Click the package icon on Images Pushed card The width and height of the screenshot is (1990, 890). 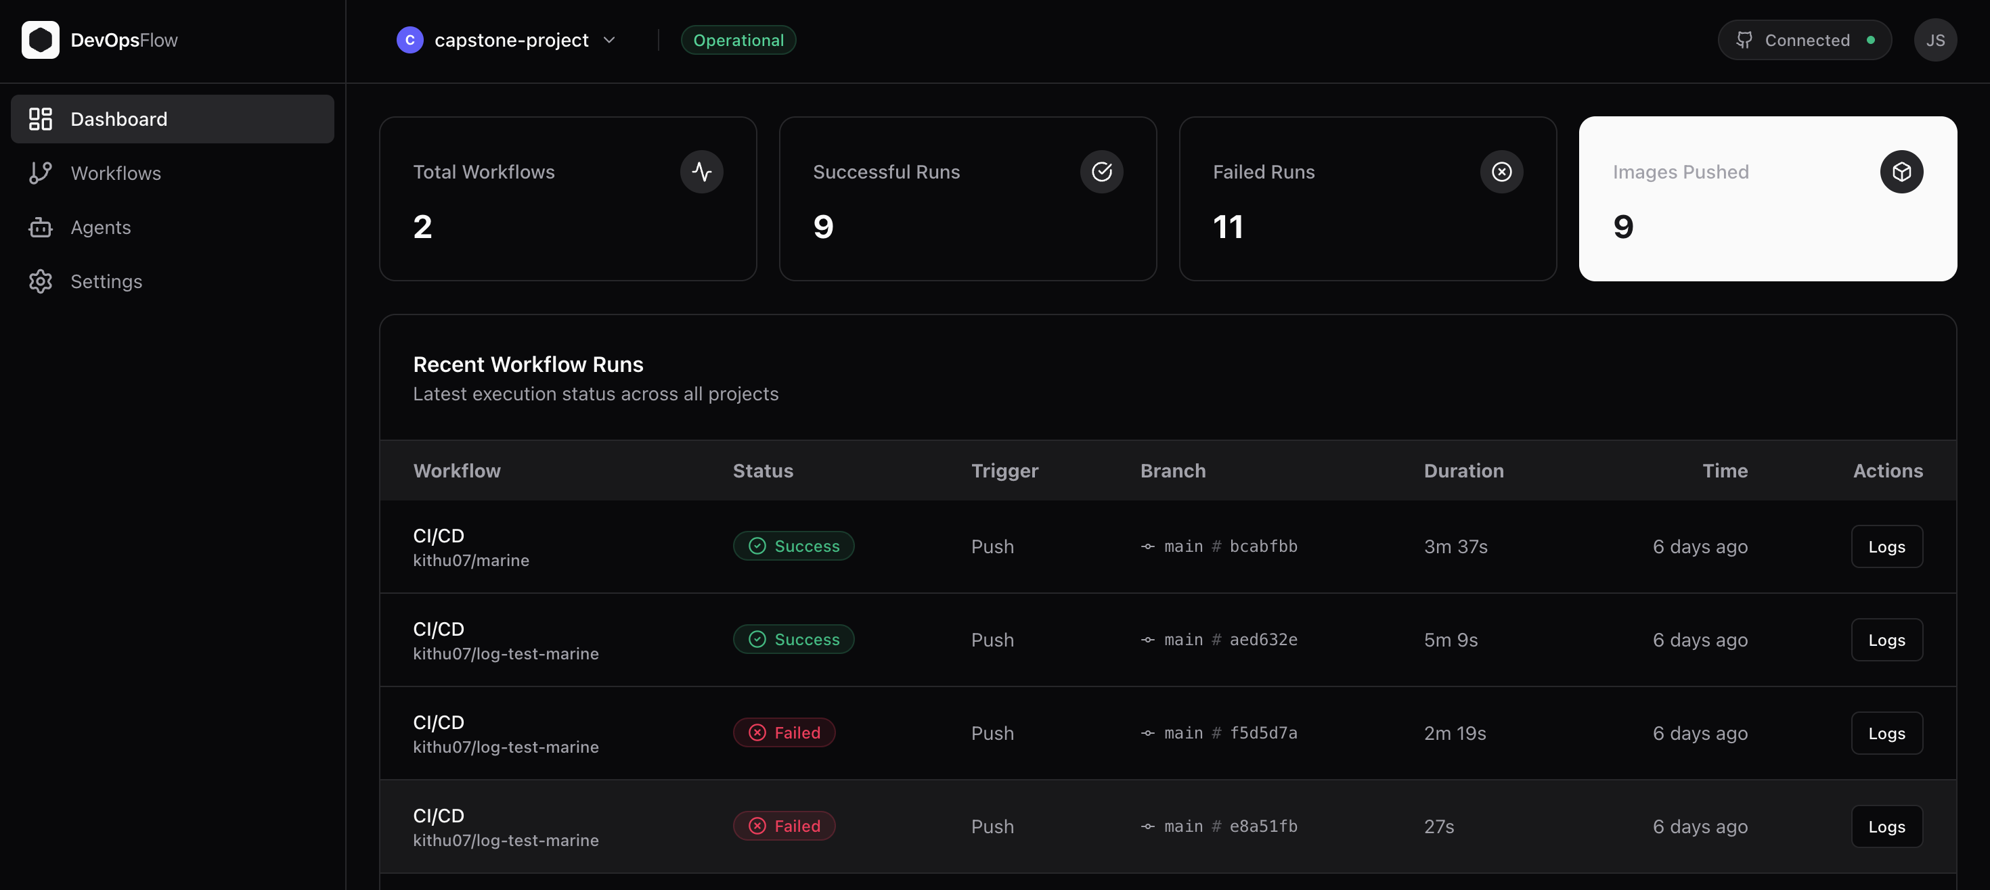coord(1902,171)
